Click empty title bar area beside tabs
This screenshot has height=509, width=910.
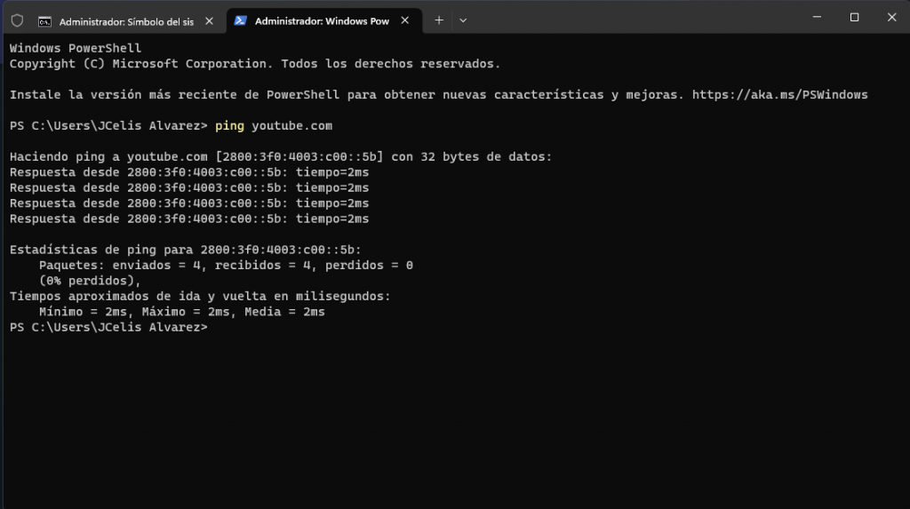622,18
